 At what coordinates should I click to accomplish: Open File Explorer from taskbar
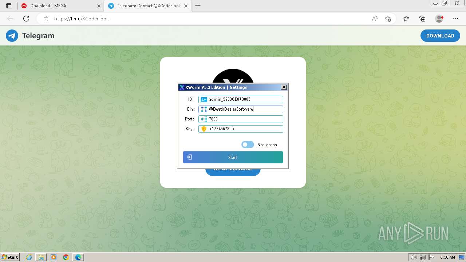[x=41, y=257]
